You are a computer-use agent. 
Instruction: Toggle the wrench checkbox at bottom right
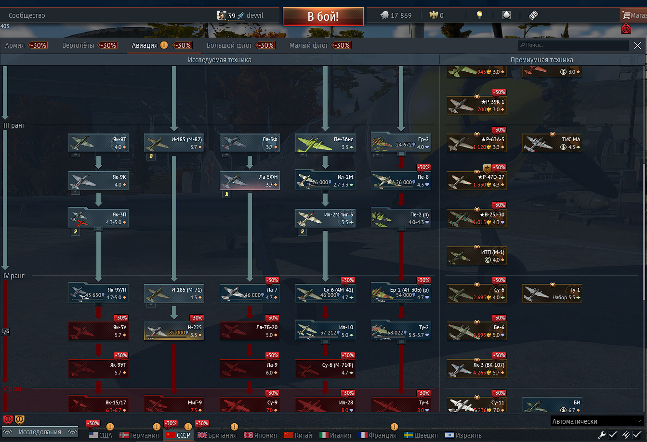613,435
